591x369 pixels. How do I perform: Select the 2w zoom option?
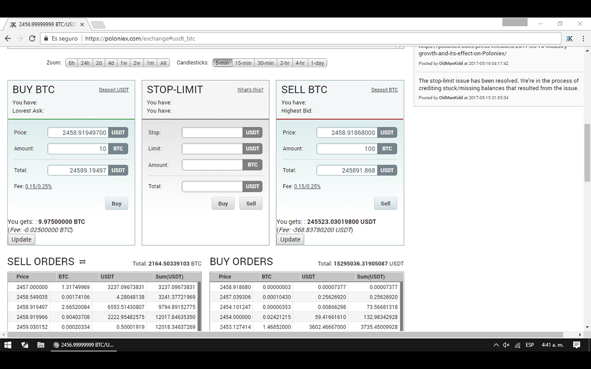click(137, 63)
